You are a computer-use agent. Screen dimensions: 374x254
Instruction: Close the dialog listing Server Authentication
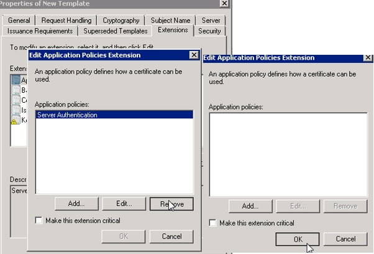(x=193, y=55)
